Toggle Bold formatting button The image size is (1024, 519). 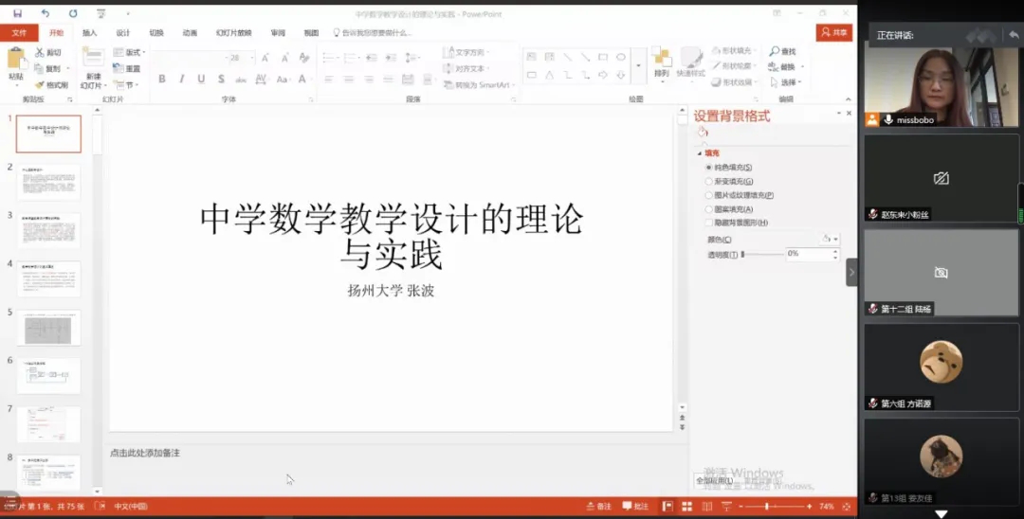pos(162,79)
